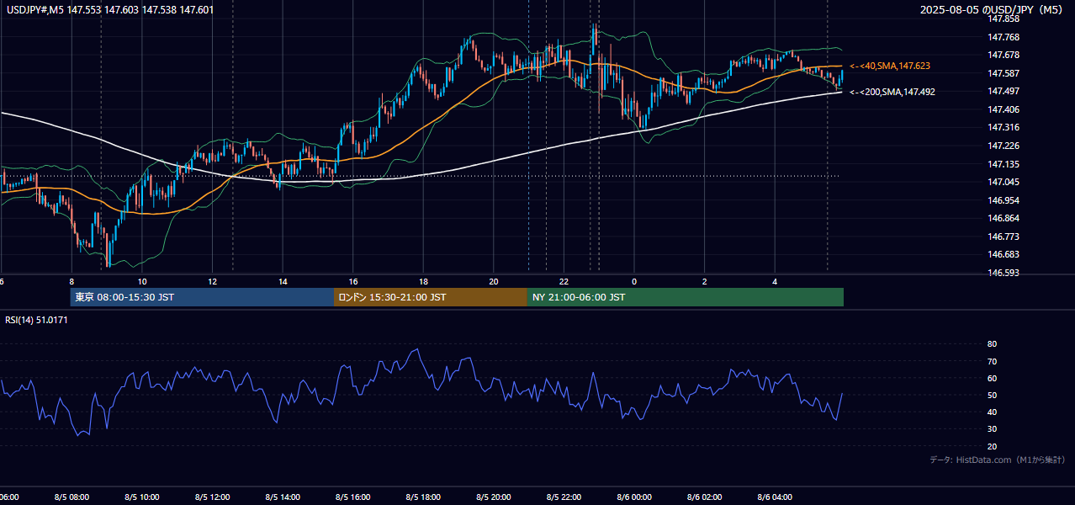Click hour label 22 below price chart
This screenshot has width=1075, height=505.
(x=564, y=281)
